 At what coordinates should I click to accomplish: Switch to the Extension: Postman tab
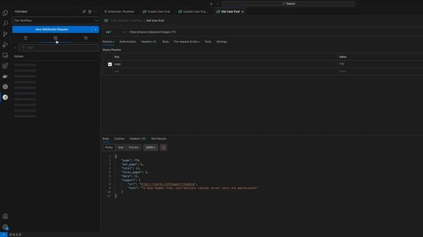click(119, 12)
